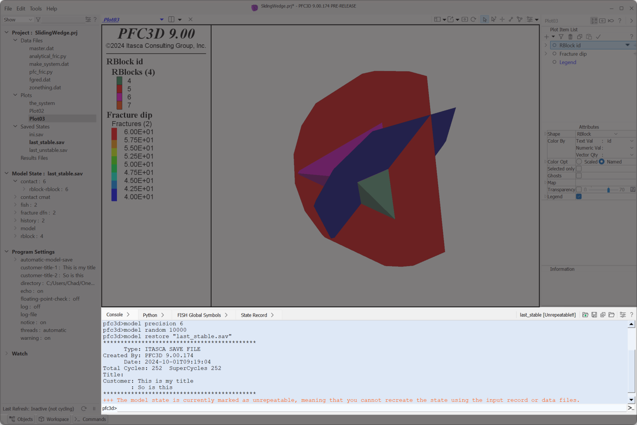Click the arrow pointer selection tool
This screenshot has width=637, height=425.
(485, 19)
